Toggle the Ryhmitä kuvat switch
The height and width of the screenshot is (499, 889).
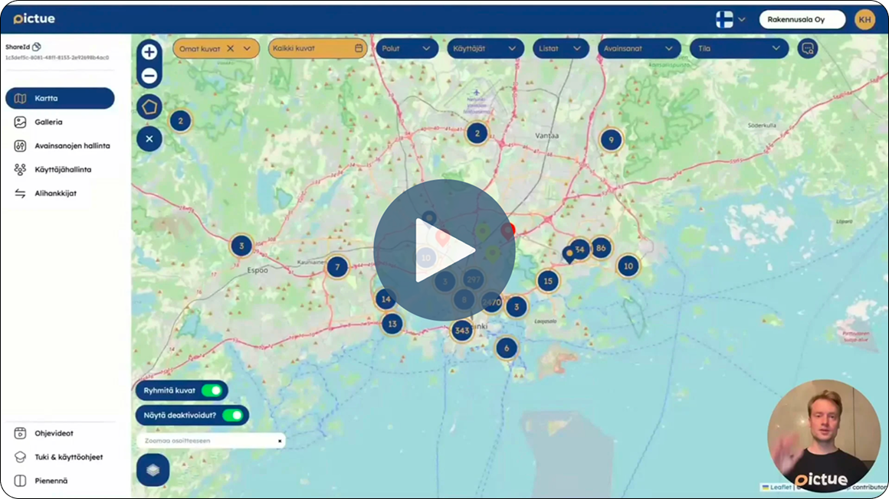(212, 390)
